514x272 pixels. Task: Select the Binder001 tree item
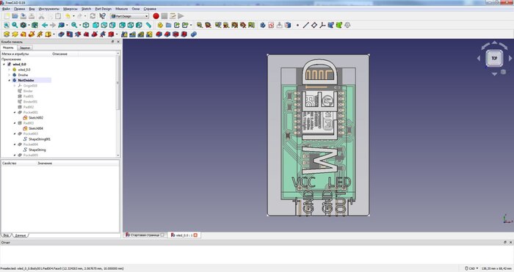(30, 102)
